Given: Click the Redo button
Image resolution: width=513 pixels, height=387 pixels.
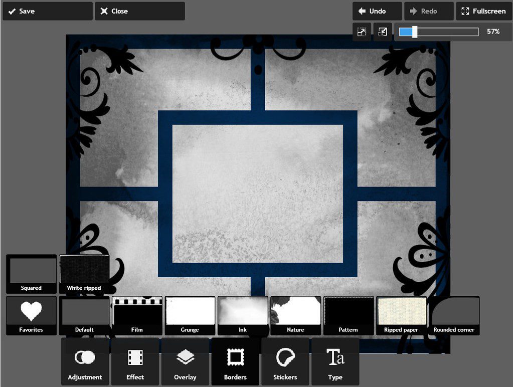Looking at the screenshot, I should [x=429, y=11].
